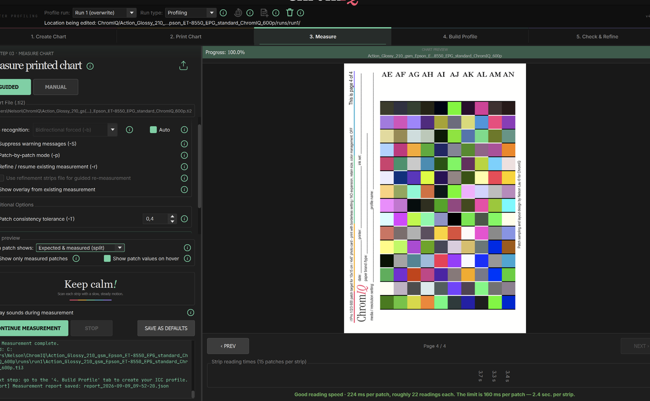Click bright green patch in top row under AJ
Viewport: 650px width, 401px height.
coord(454,108)
